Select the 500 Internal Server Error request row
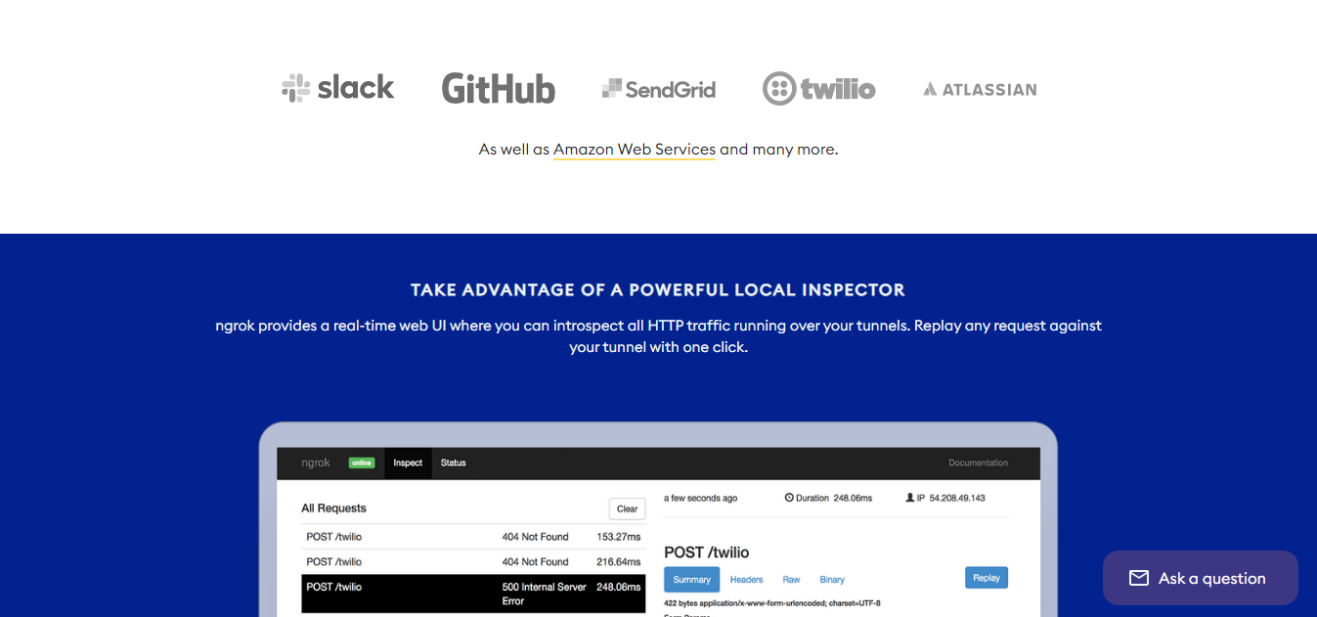This screenshot has height=617, width=1317. click(473, 594)
